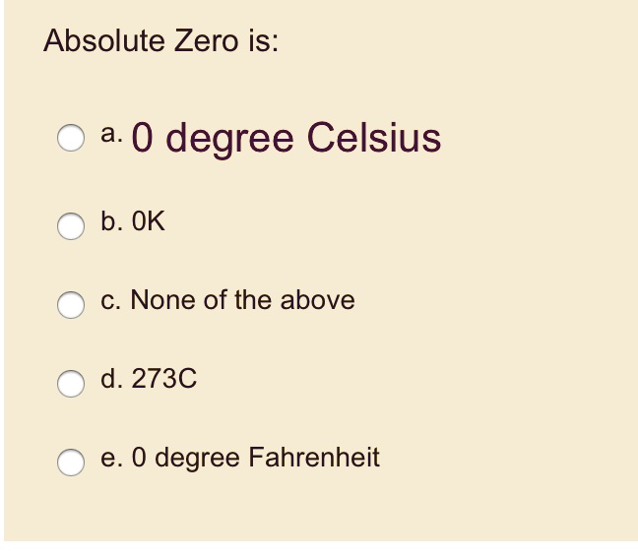Click the word 'Fahrenheit' in option e

(x=313, y=458)
